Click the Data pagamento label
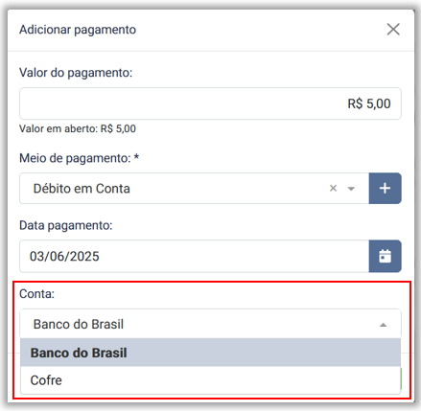Image resolution: width=421 pixels, height=411 pixels. click(x=66, y=226)
